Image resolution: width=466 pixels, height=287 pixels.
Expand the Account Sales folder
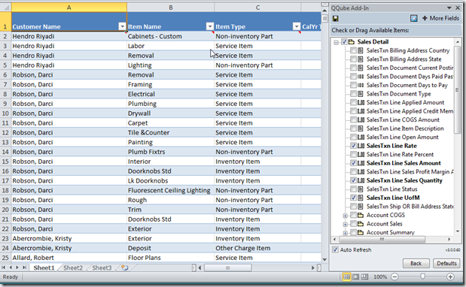[x=345, y=225]
